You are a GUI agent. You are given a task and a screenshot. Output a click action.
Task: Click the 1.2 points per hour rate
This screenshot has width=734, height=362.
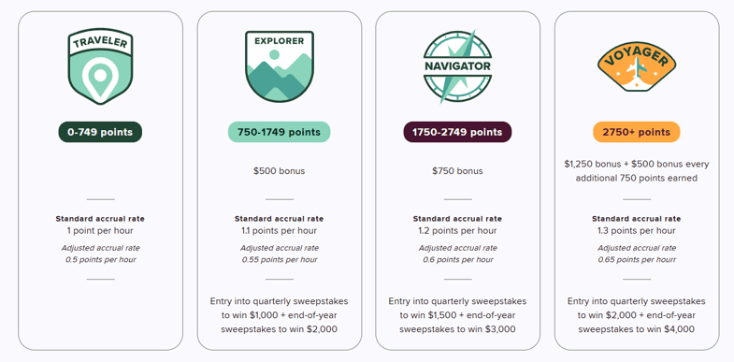457,230
